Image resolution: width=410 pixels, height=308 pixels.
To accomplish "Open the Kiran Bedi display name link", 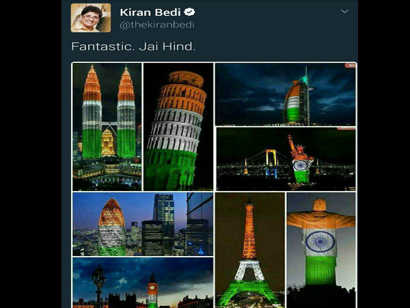I will [x=150, y=12].
